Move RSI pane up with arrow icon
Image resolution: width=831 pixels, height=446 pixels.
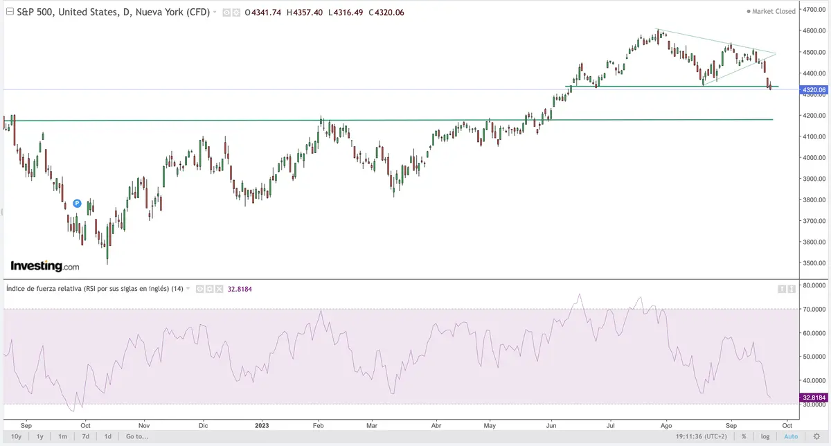(x=780, y=289)
